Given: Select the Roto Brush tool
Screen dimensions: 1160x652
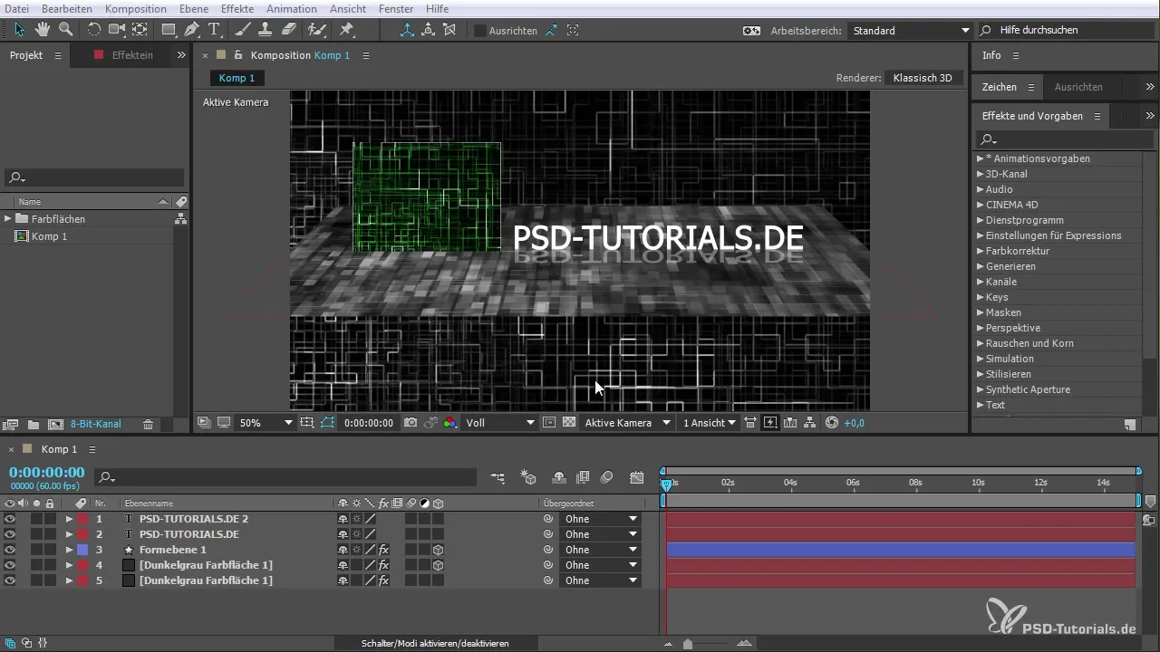Looking at the screenshot, I should (x=316, y=30).
